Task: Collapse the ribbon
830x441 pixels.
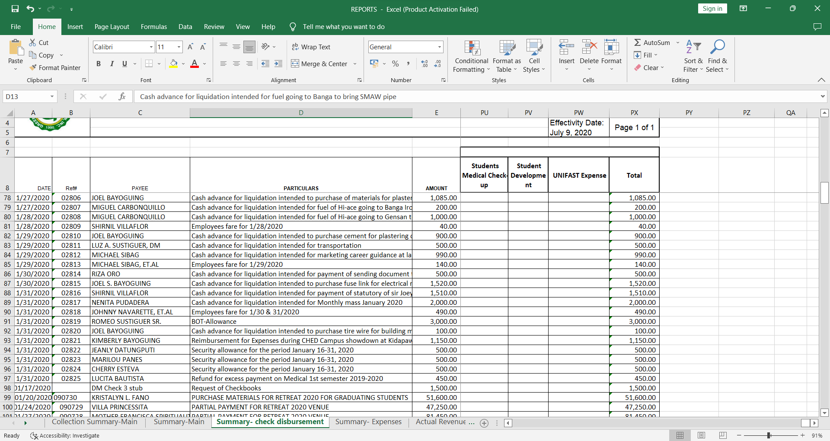Action: [x=821, y=80]
